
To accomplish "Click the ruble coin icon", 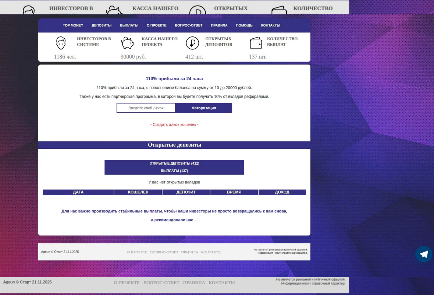I will tap(192, 43).
